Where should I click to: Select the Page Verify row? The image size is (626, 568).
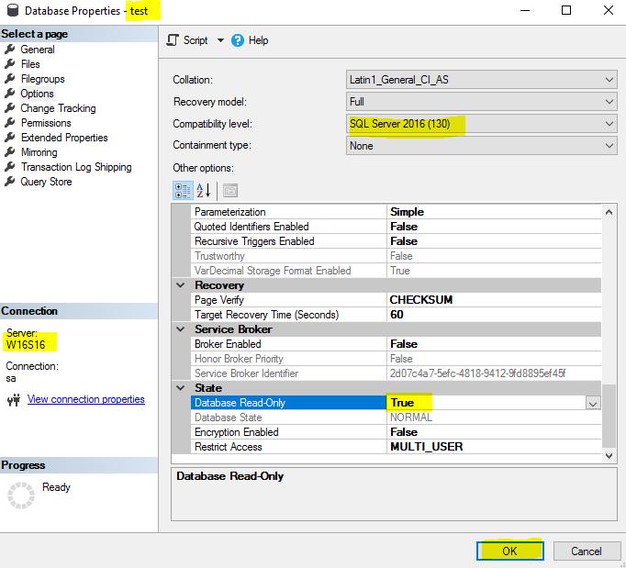396,300
